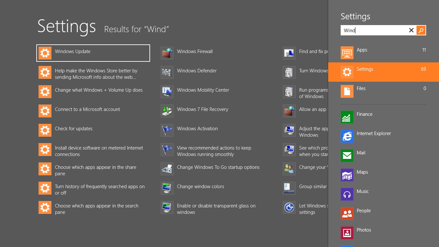Click the 'Find and fix' troubleshooting icon
439x247 pixels.
[x=289, y=53]
